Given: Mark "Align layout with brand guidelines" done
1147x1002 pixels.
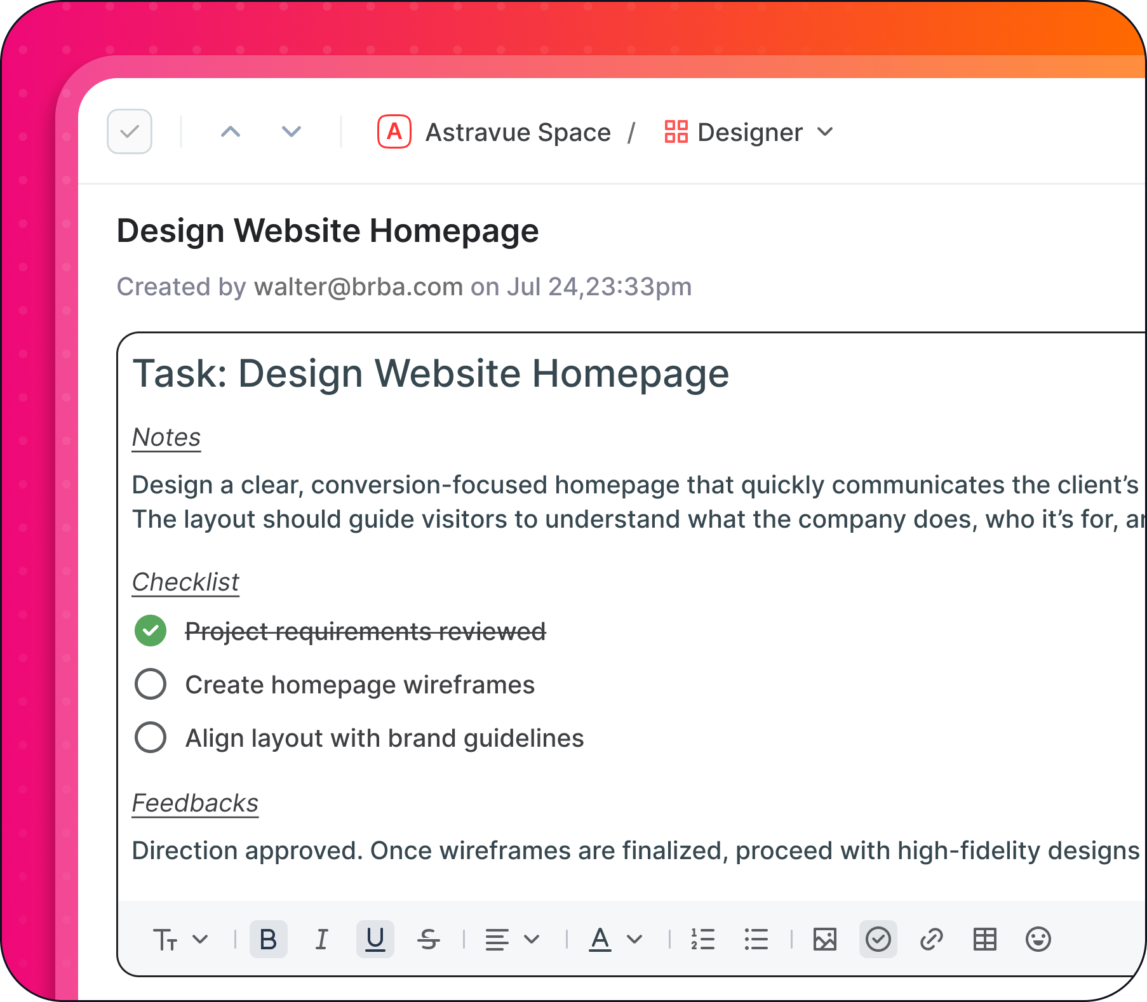Looking at the screenshot, I should (x=151, y=738).
